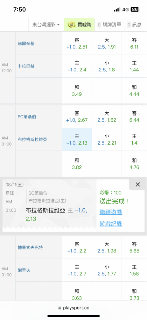147x320 pixels.
Task: Select 卡拉巴赫 home handicap −1.0, 2.4
Action: coord(77,66)
